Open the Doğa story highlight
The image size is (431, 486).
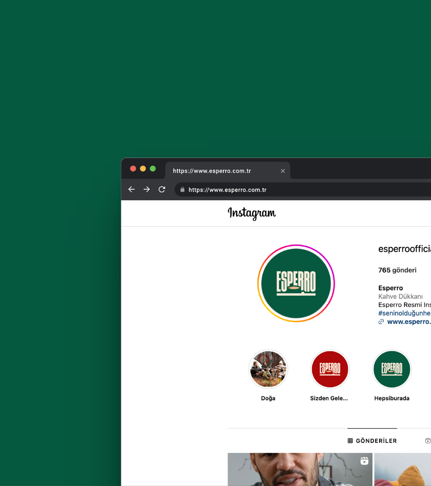click(x=268, y=369)
